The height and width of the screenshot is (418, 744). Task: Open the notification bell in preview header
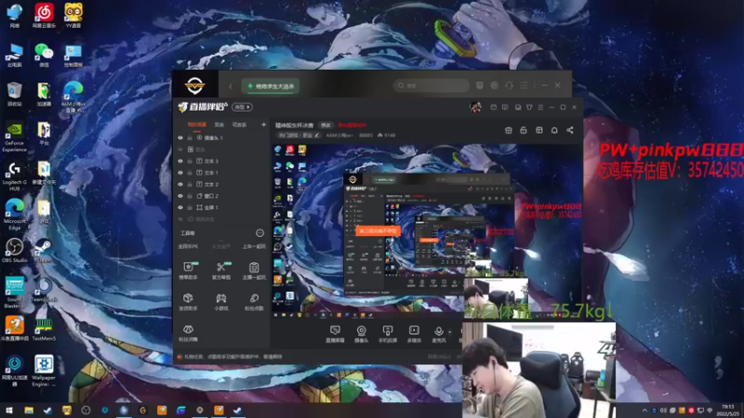tap(554, 130)
